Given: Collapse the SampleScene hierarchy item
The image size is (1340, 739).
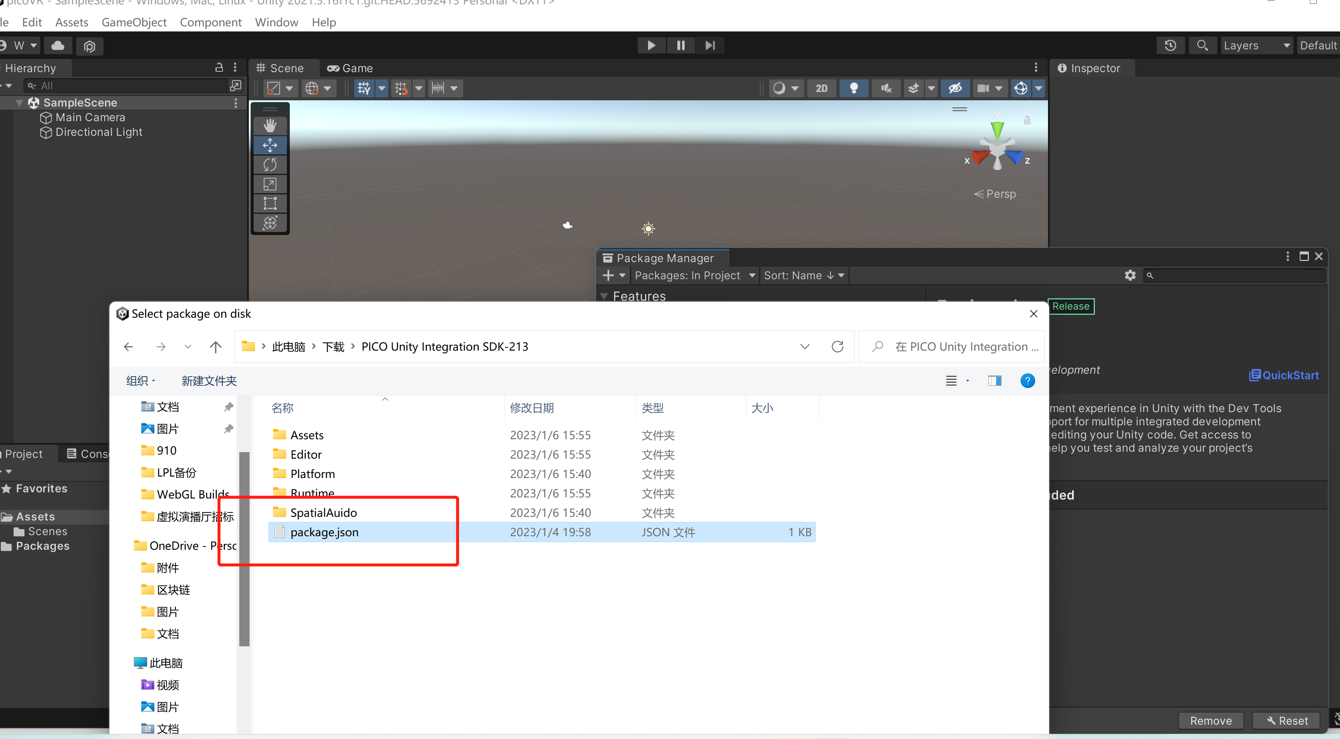Looking at the screenshot, I should tap(19, 102).
